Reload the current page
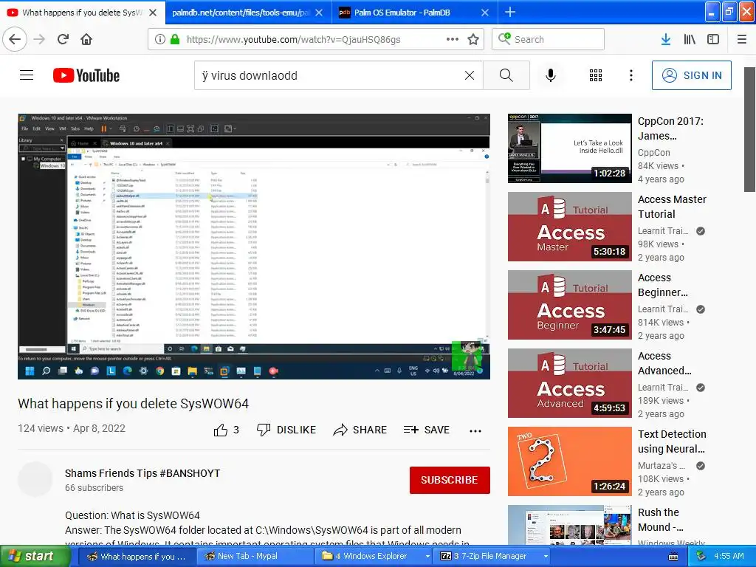This screenshot has width=756, height=567. click(x=63, y=40)
